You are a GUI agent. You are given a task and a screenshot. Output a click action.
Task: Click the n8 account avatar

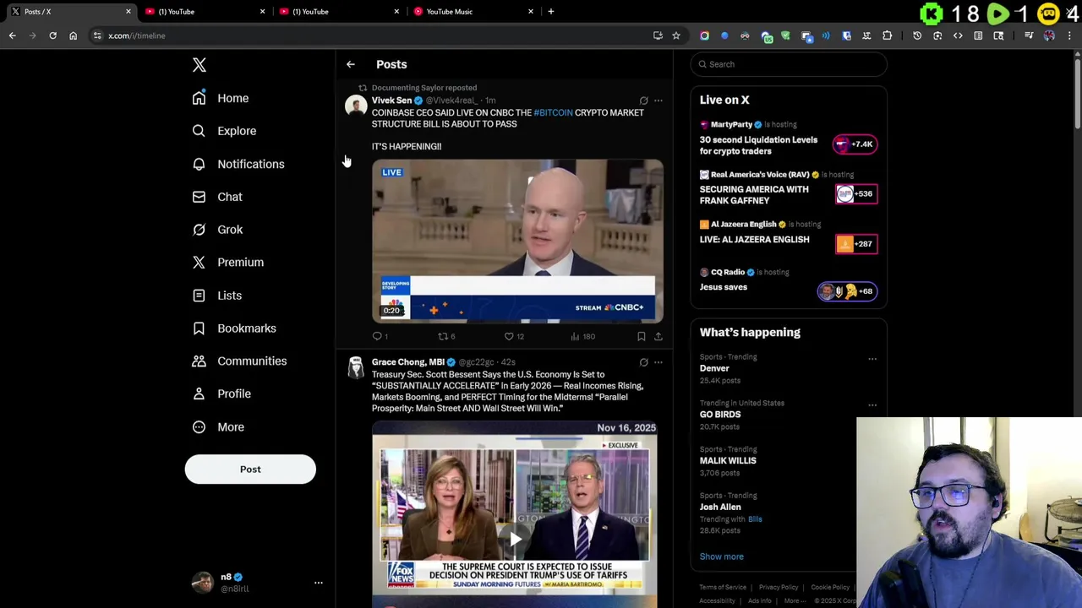[x=203, y=583]
